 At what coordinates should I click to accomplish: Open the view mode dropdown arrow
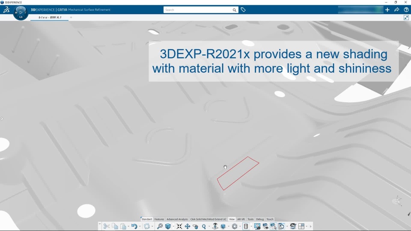(229, 227)
